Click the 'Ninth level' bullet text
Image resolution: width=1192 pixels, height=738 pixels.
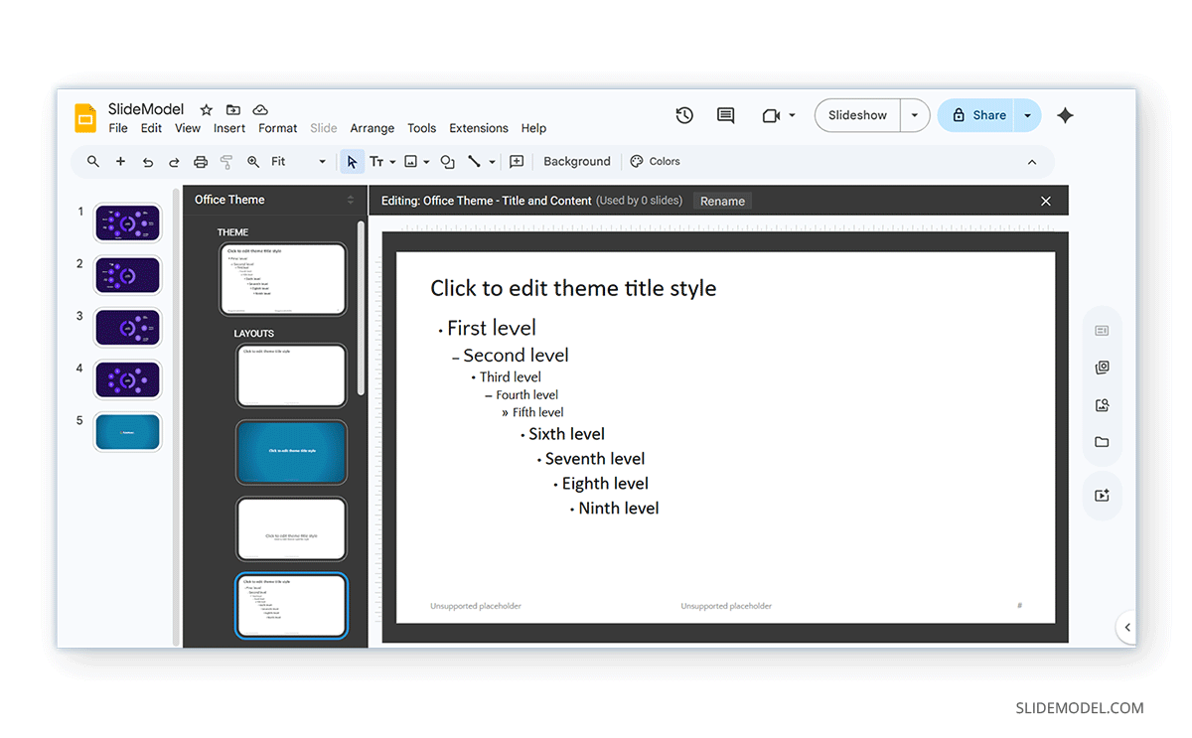[619, 509]
